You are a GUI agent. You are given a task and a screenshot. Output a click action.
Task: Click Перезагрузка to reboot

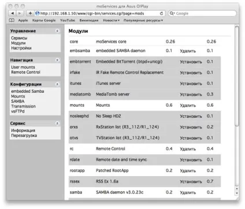point(24,136)
